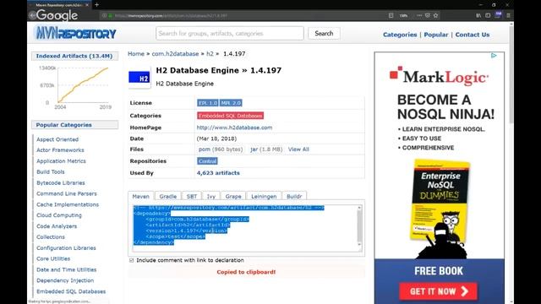
Task: Click the green padlock site security icon
Action: point(111,15)
